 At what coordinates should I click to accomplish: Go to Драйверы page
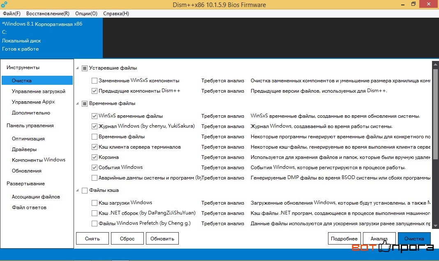[24, 149]
